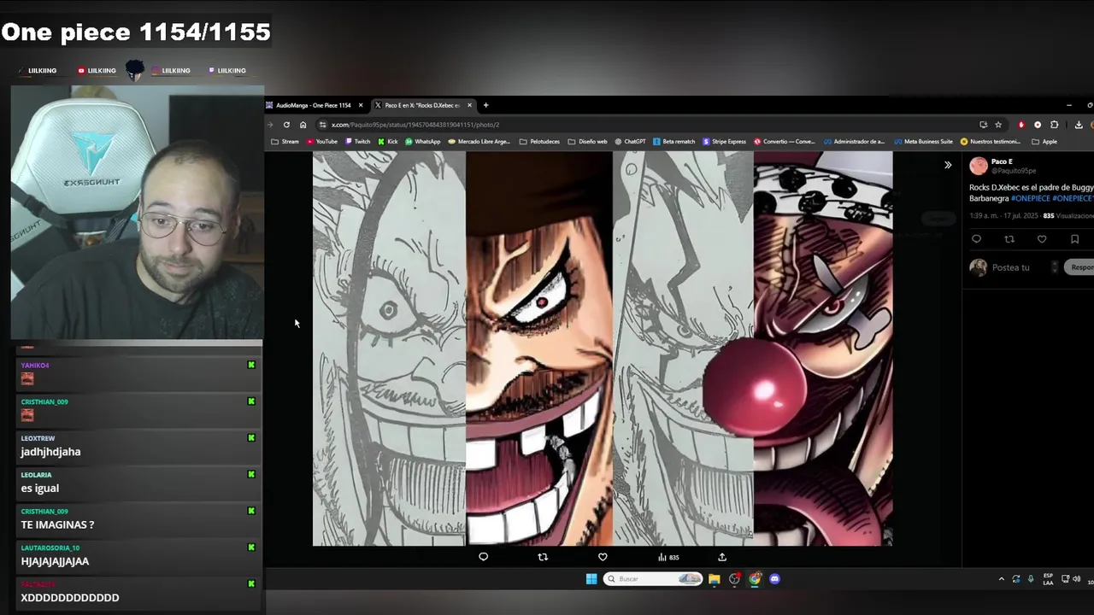Go to the browser home page
Viewport: 1094px width, 615px height.
pyautogui.click(x=303, y=125)
